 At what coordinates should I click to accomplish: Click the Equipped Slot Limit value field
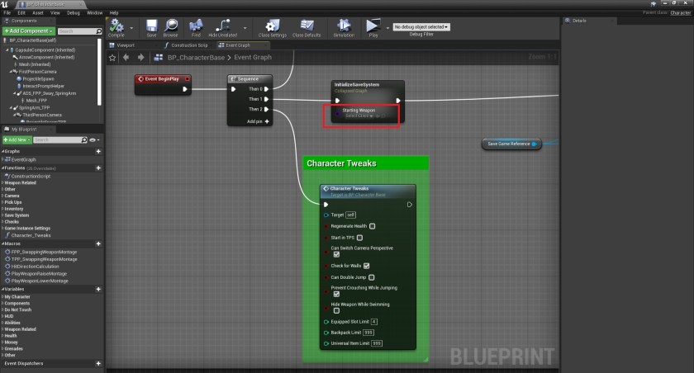coord(373,321)
